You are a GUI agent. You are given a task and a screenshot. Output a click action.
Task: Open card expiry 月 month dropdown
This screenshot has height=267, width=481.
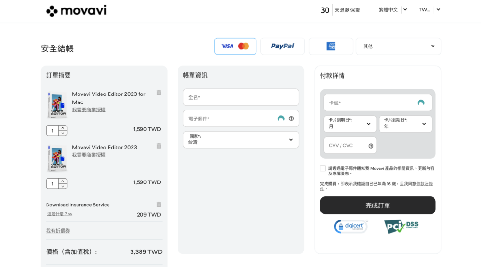pos(350,124)
